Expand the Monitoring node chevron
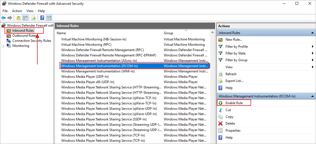The image size is (316, 144). pos(3,46)
